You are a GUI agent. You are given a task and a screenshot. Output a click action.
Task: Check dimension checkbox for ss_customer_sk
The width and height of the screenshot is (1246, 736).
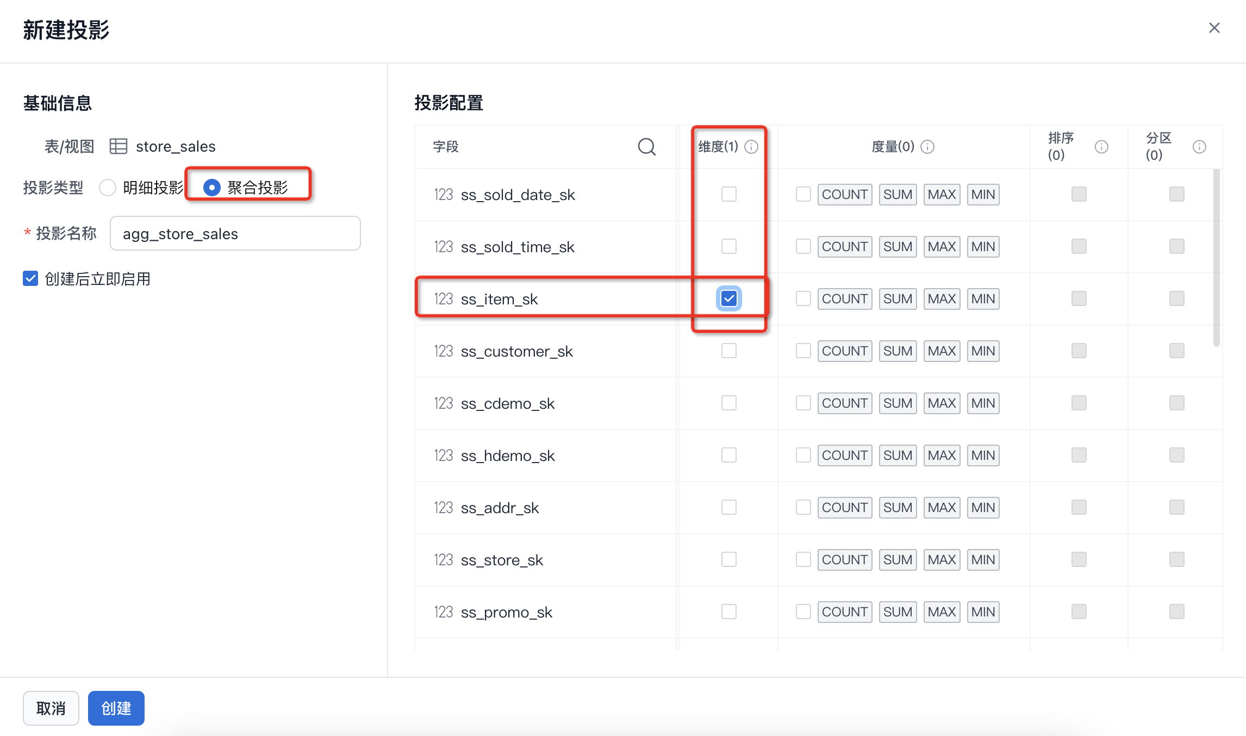point(729,351)
